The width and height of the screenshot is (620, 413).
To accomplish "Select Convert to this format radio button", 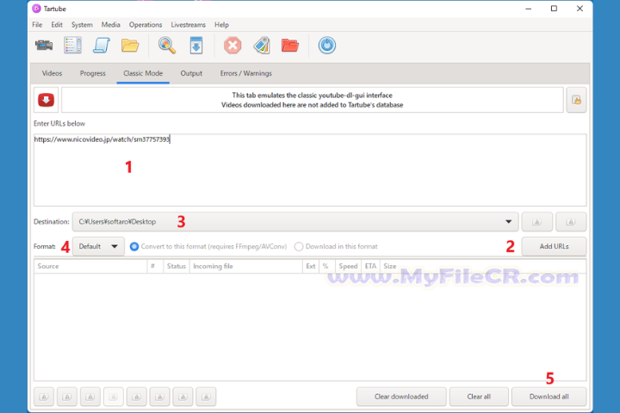I will click(134, 246).
